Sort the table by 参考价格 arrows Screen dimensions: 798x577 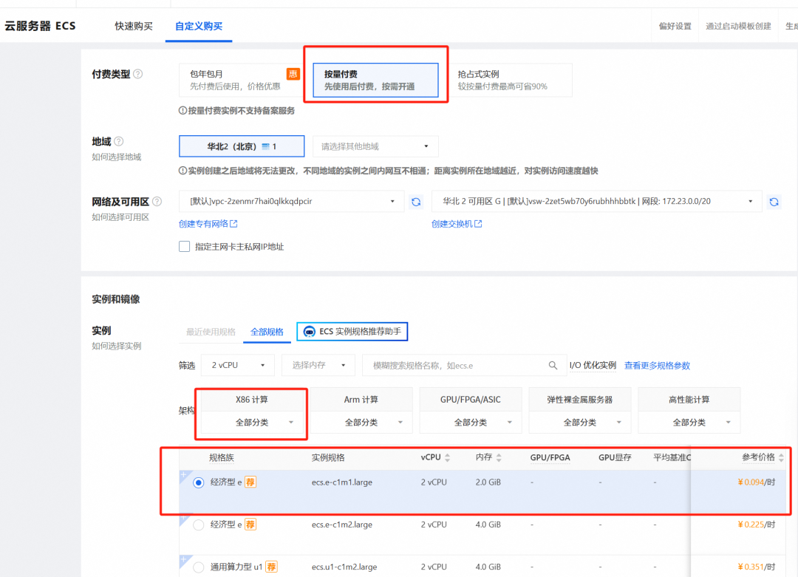(781, 457)
